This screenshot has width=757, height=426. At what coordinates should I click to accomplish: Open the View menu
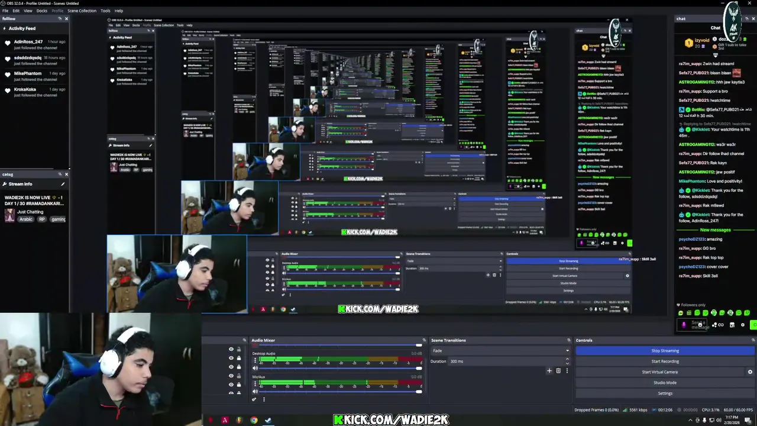click(x=28, y=11)
